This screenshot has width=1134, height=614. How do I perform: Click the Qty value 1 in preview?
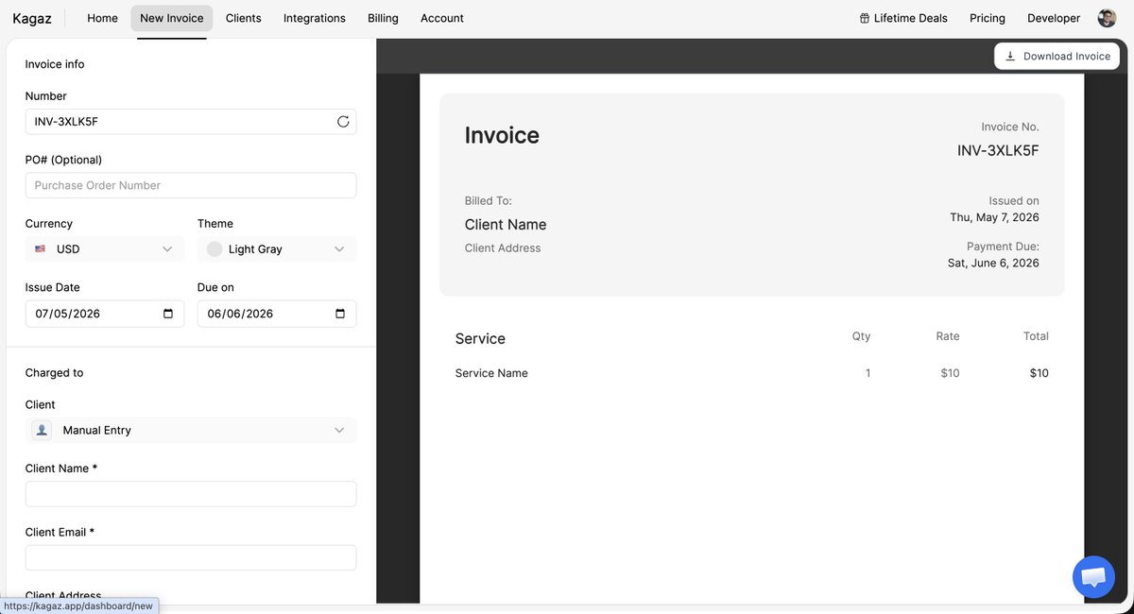[x=868, y=373]
